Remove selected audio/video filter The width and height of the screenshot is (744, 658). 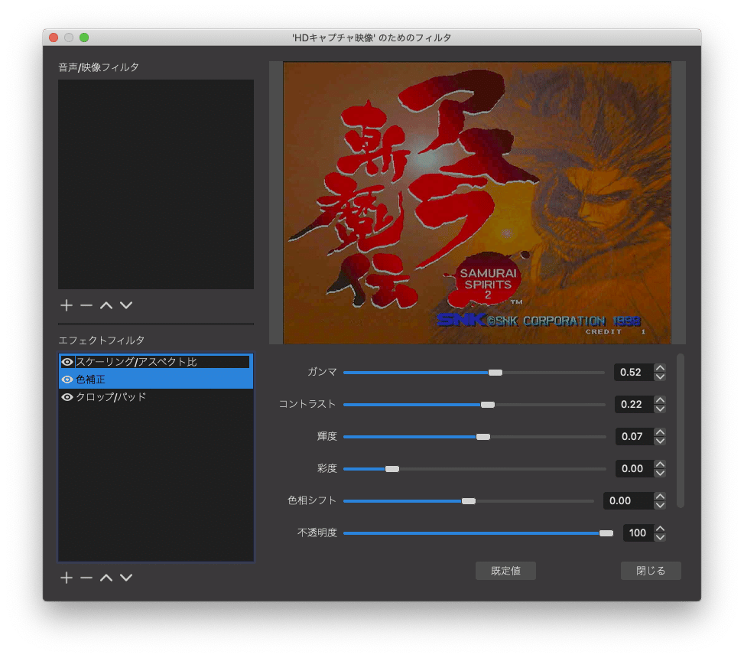coord(86,305)
